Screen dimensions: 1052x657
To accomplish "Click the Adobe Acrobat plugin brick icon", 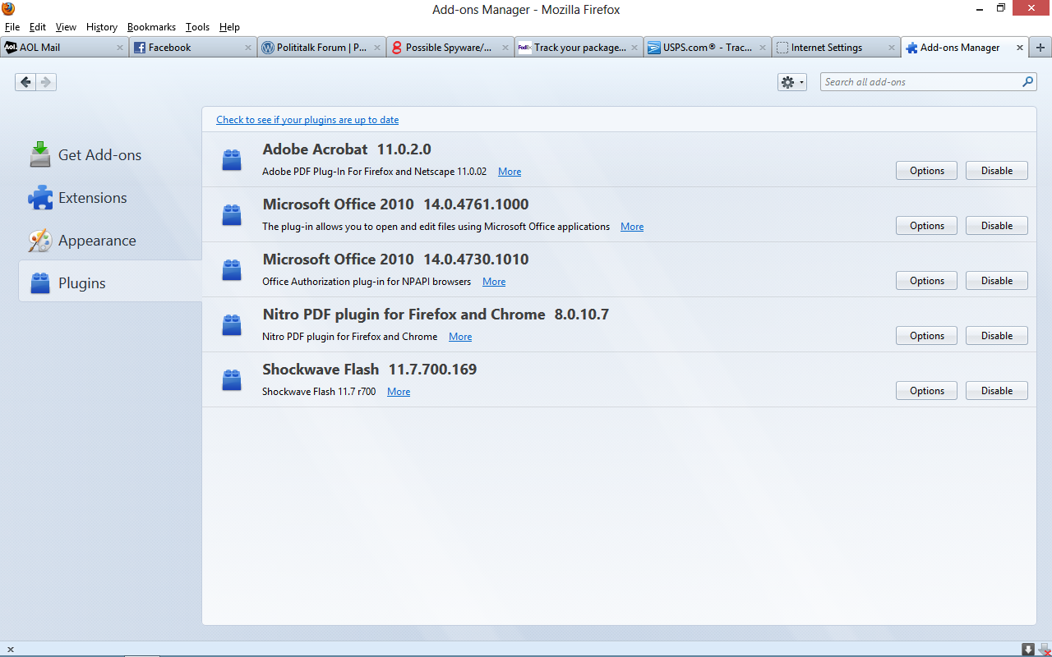I will (232, 160).
